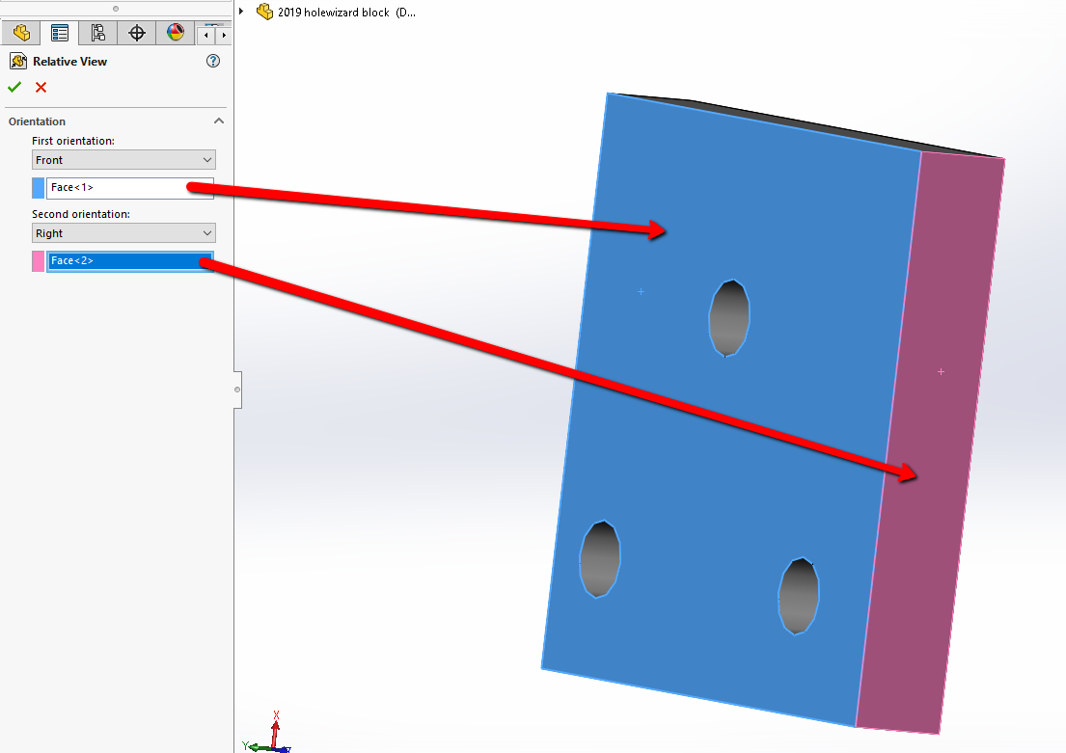
Task: Accept Relative View with green checkmark
Action: [x=14, y=87]
